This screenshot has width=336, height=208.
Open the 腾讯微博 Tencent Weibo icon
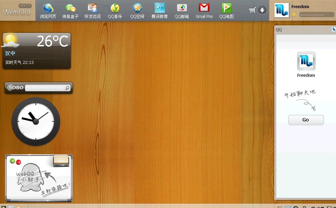coord(159,11)
